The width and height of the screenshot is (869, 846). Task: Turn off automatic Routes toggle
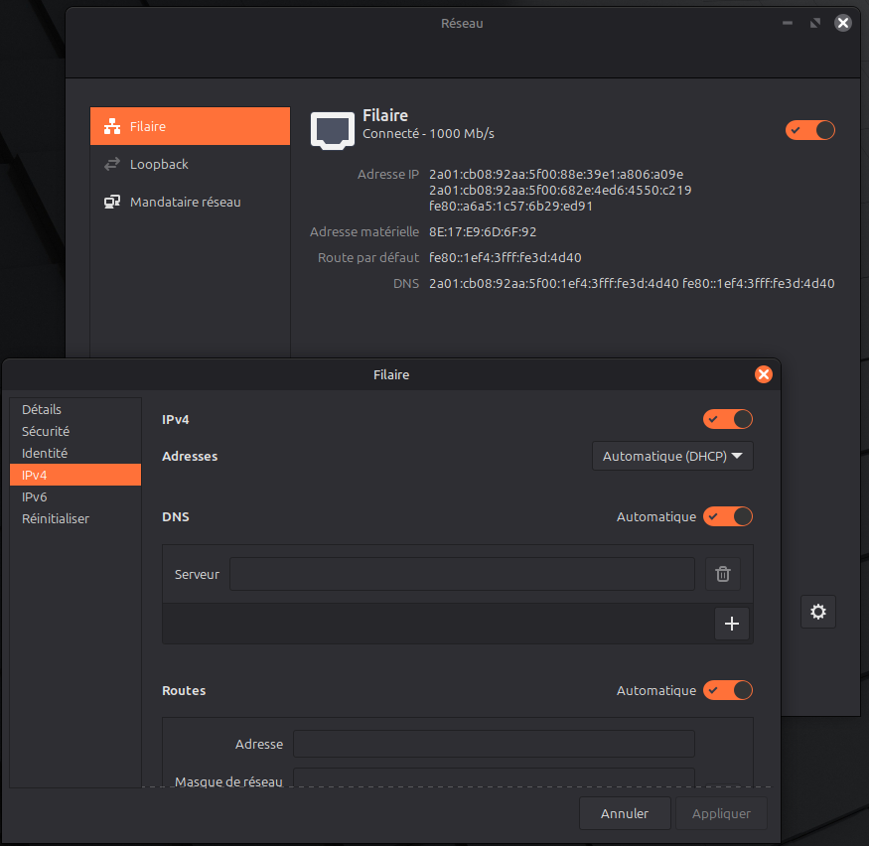click(728, 690)
